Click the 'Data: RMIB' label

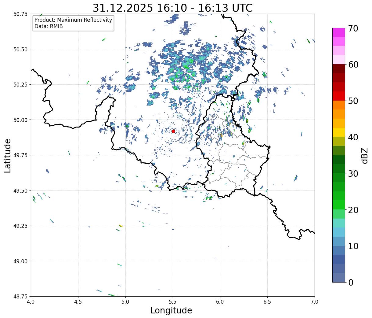(49, 27)
